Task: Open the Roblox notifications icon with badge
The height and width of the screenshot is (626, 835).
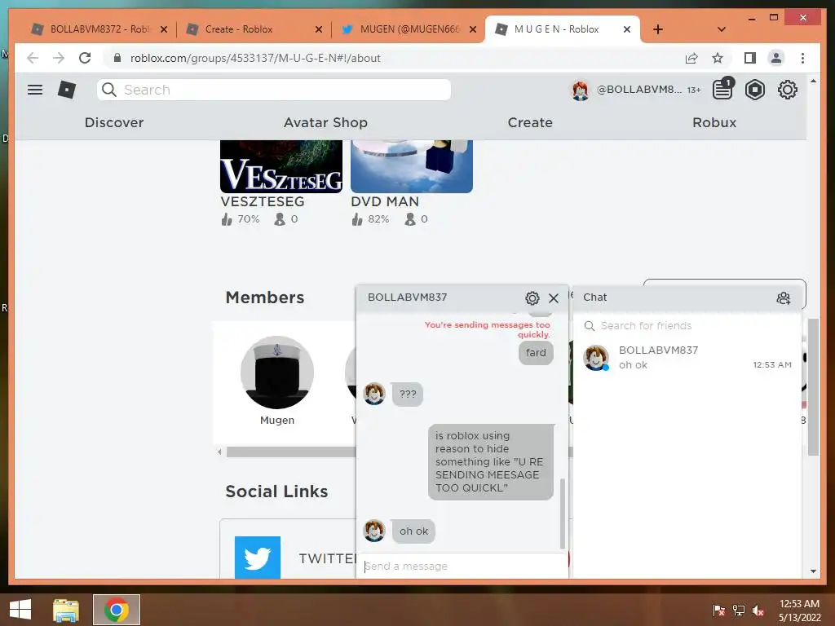Action: click(723, 89)
